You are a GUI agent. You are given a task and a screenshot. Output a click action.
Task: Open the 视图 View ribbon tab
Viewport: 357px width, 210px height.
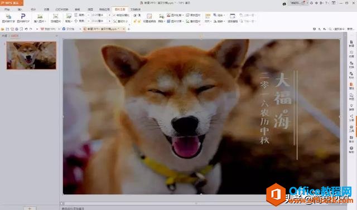[90, 9]
